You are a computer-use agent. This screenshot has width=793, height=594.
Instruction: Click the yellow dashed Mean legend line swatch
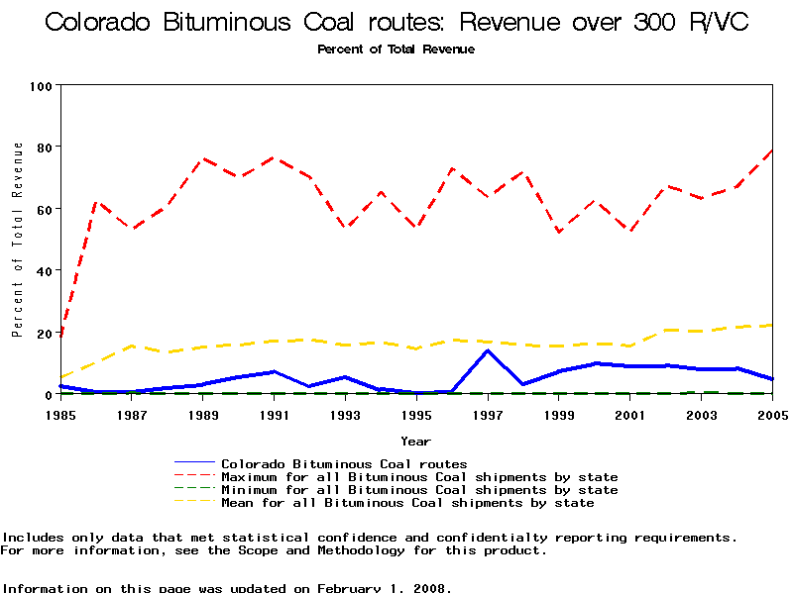[194, 503]
